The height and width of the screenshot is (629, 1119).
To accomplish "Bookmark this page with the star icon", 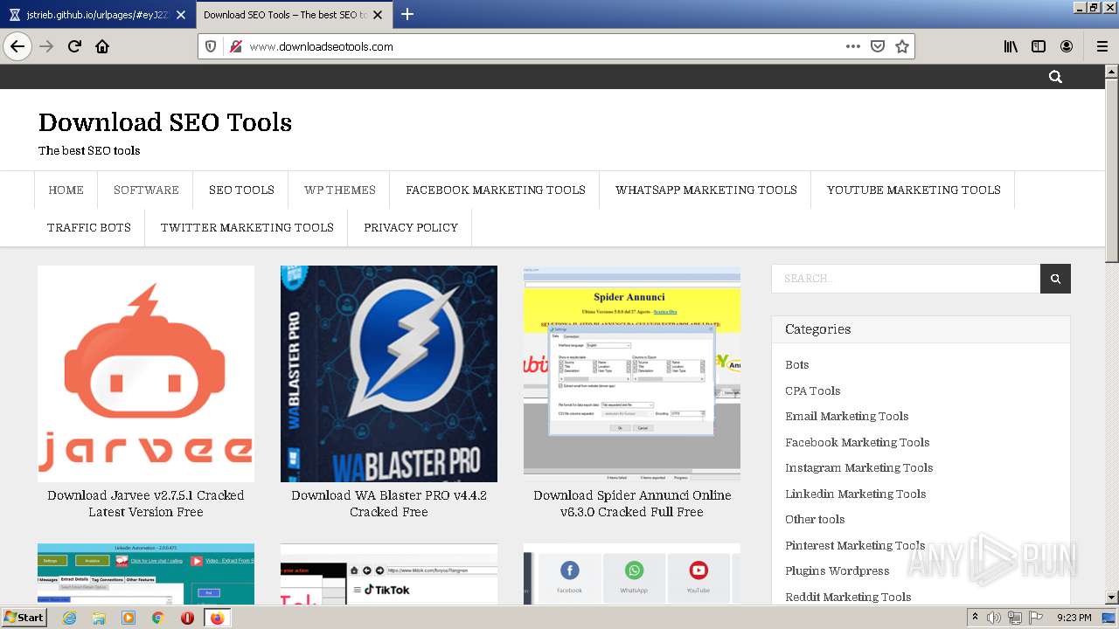I will pos(902,46).
